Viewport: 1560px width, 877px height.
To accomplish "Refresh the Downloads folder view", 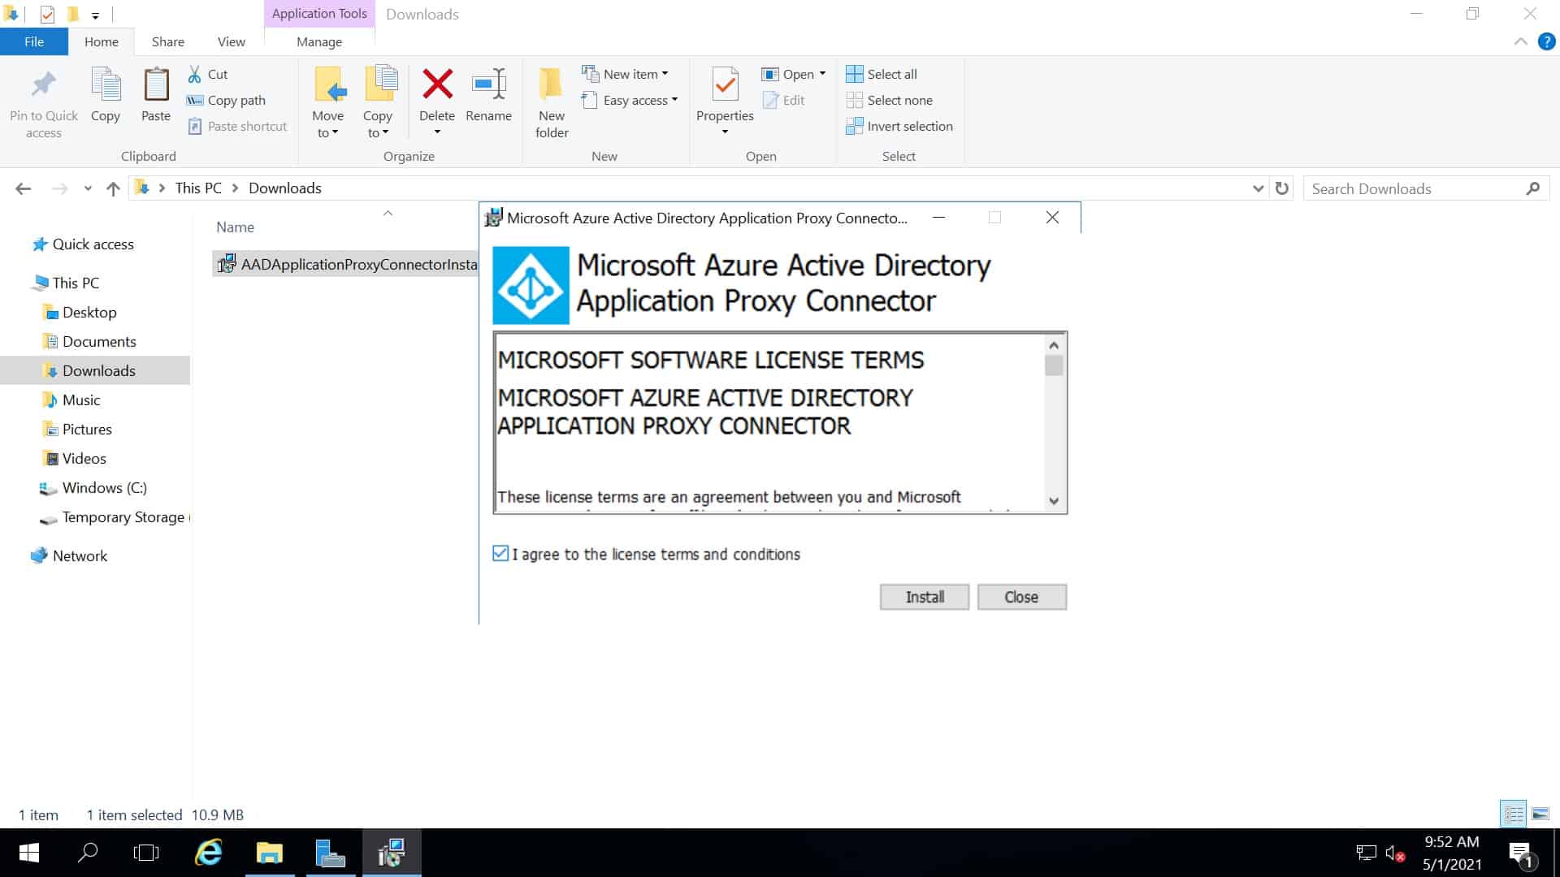I will [1282, 188].
